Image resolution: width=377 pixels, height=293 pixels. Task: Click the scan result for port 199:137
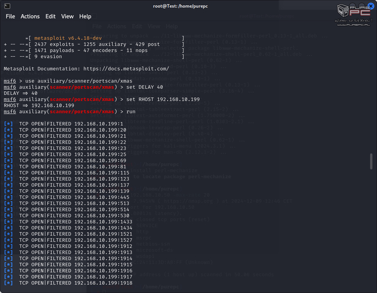[66, 185]
